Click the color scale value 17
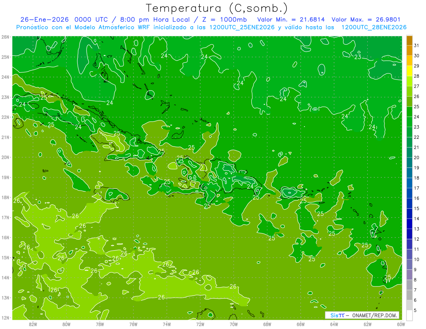This screenshot has width=426, height=329. point(416,188)
